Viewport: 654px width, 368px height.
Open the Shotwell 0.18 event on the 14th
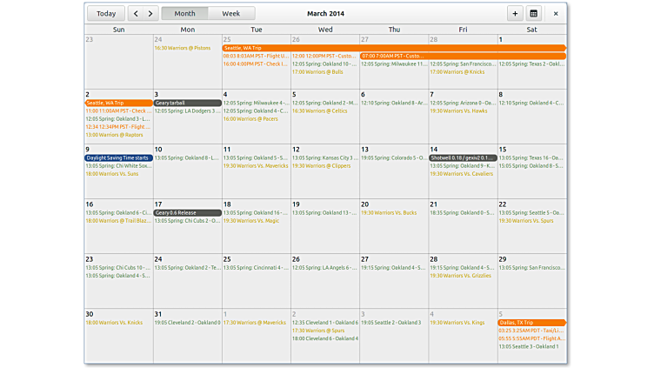(463, 157)
